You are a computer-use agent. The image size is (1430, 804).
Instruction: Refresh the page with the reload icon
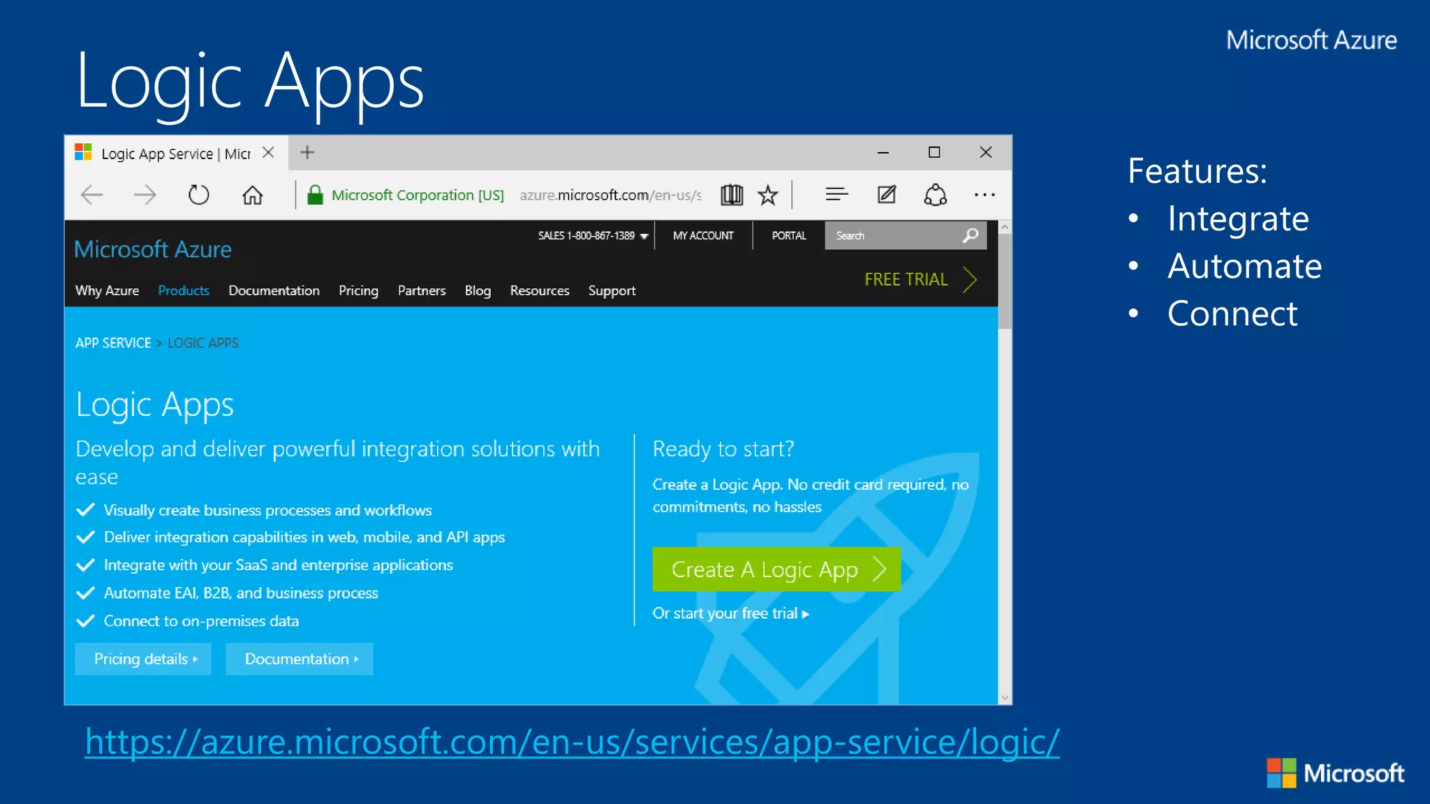[199, 195]
